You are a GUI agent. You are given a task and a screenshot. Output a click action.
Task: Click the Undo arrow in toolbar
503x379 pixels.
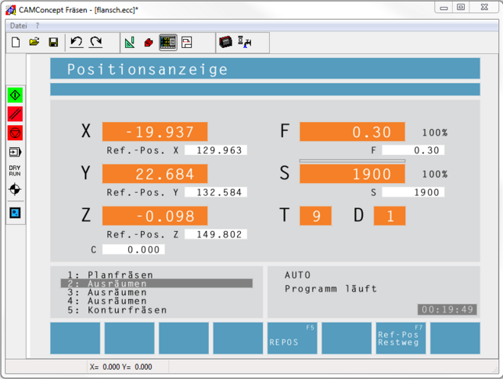(x=76, y=42)
